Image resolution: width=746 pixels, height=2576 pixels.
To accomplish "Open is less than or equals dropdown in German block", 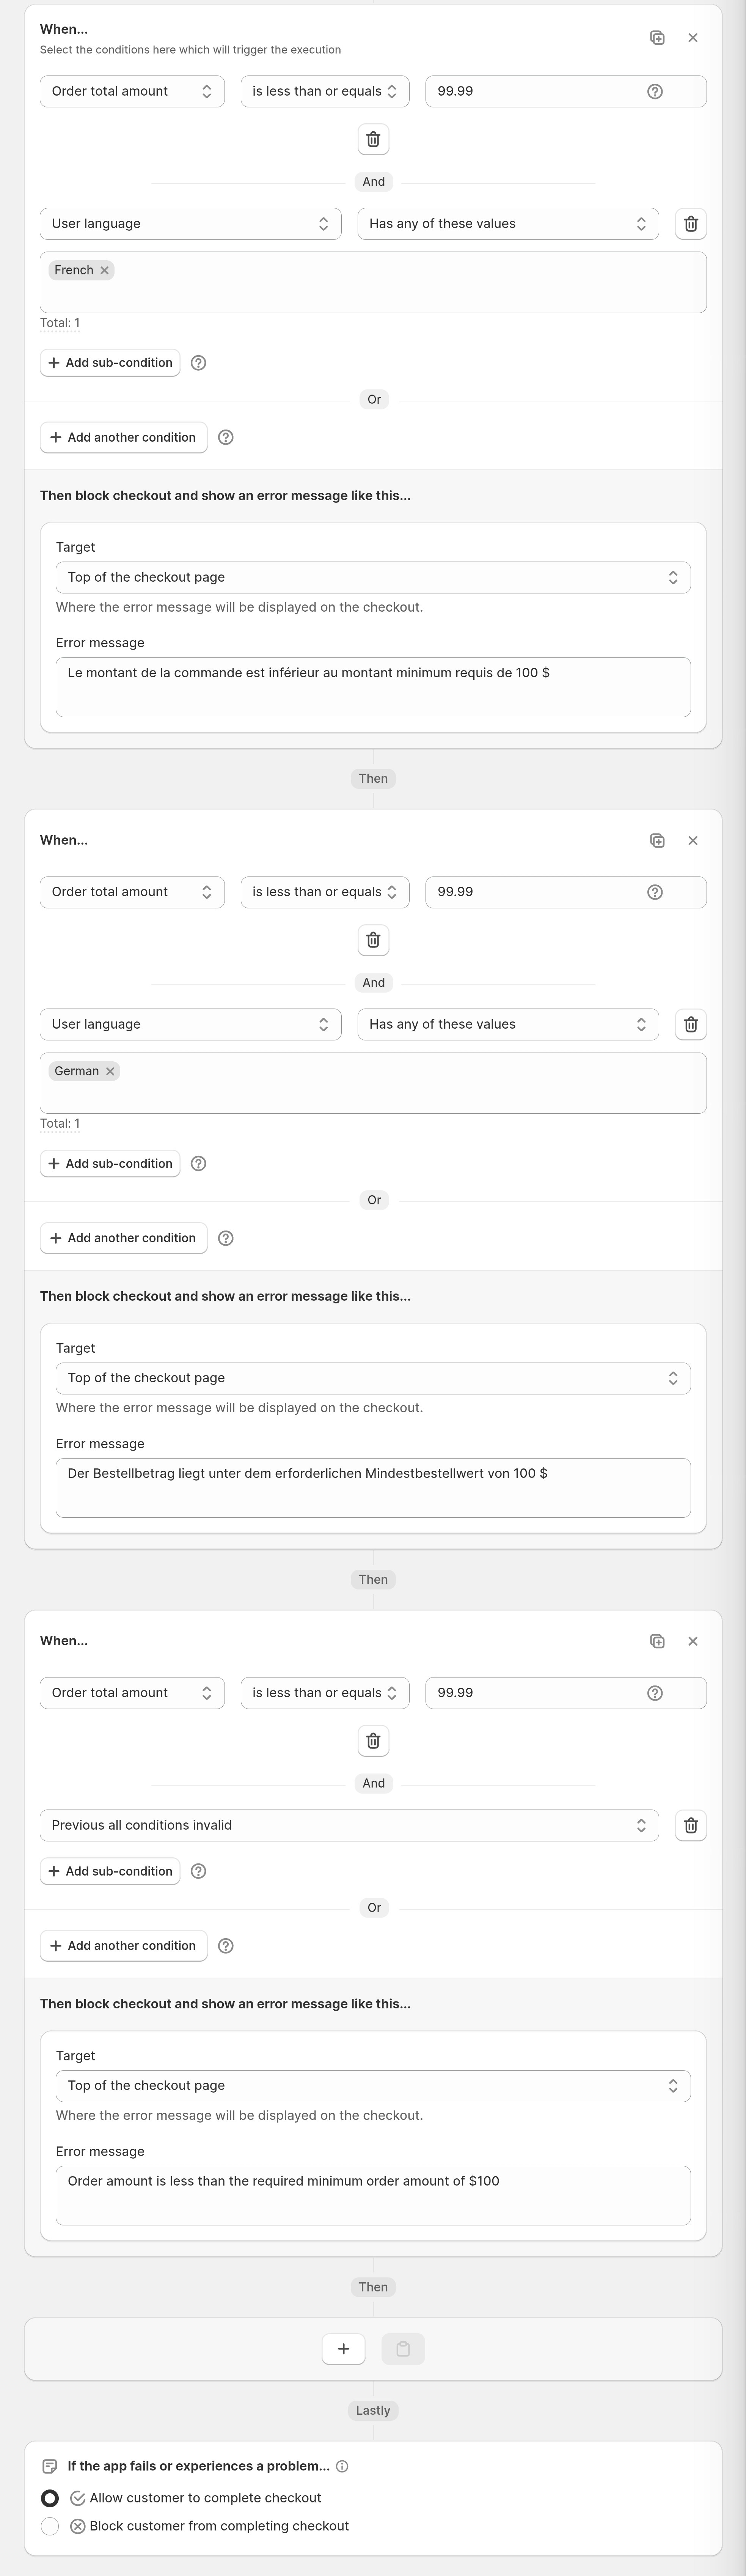I will click(325, 892).
